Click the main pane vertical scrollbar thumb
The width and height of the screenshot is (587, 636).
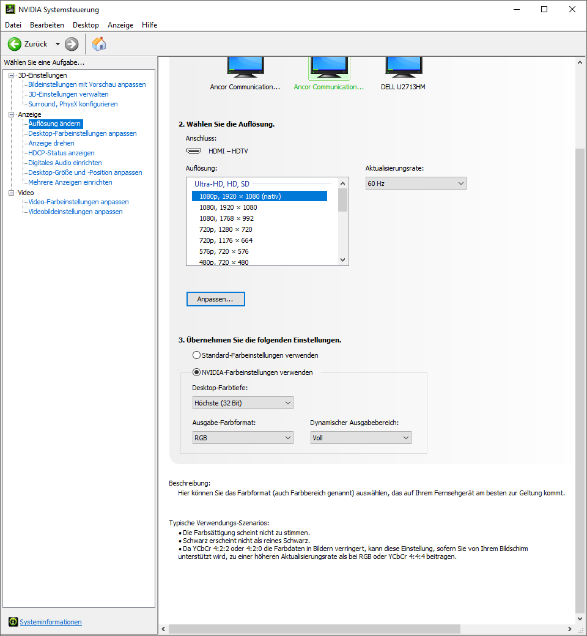pos(580,381)
